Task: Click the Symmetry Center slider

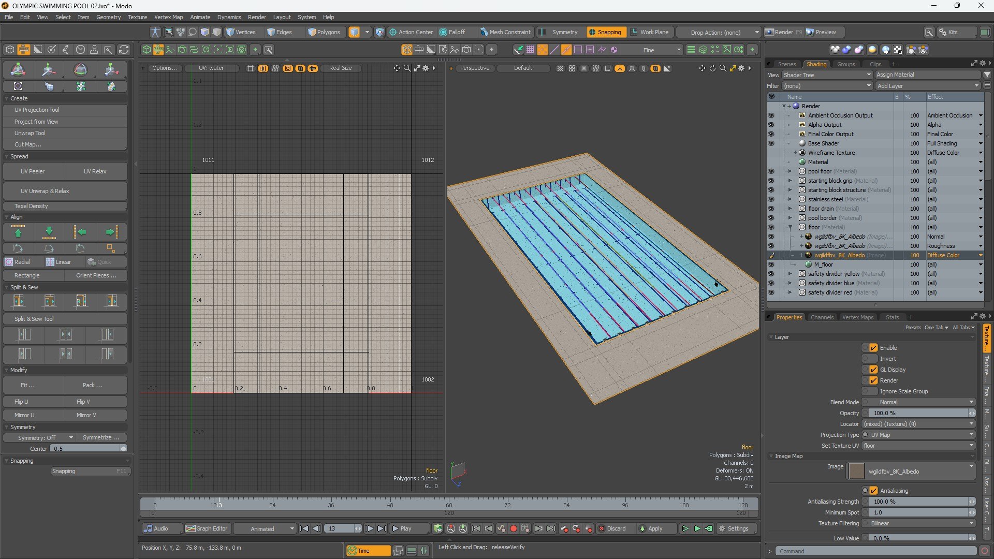Action: click(89, 449)
